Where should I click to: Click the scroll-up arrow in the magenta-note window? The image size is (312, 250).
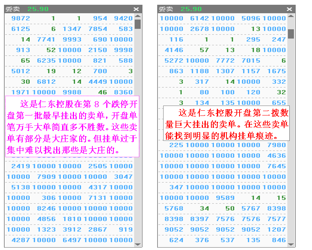click(x=138, y=16)
